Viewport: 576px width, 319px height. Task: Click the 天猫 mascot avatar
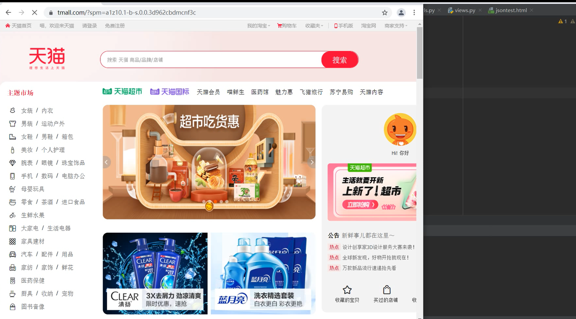coord(400,130)
